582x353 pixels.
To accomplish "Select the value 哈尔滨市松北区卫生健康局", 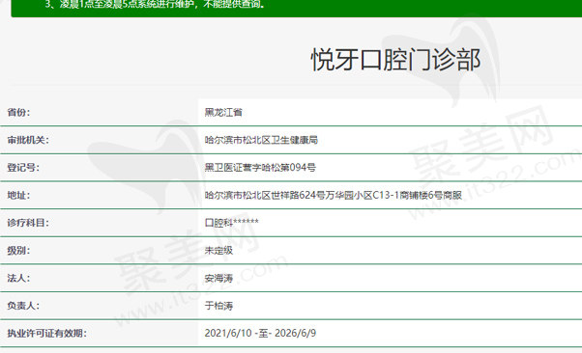I will 261,140.
